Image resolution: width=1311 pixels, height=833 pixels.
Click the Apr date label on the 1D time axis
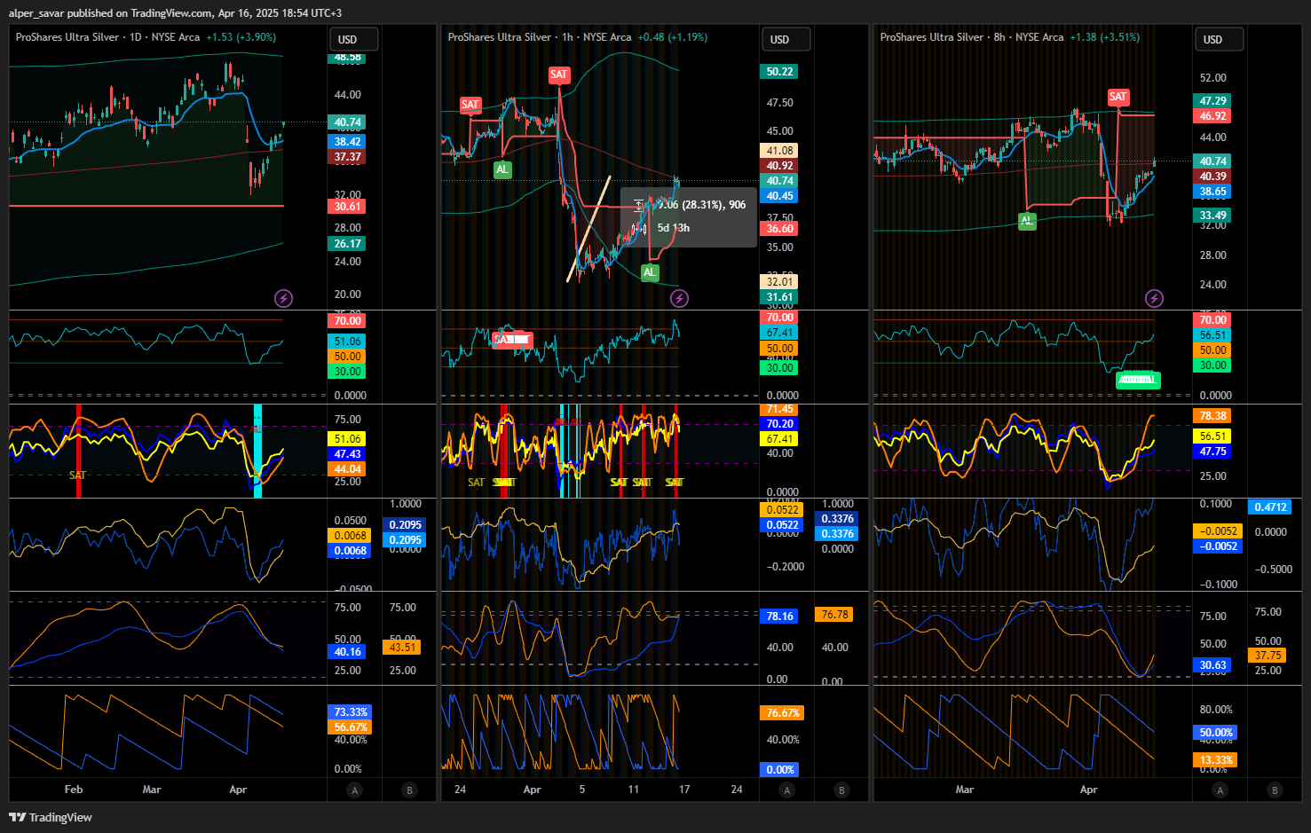[238, 790]
